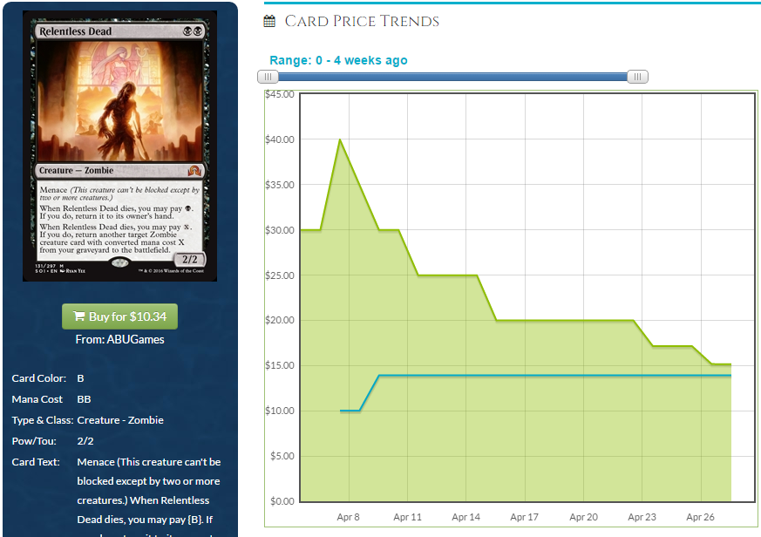Screen dimensions: 761x537
Task: Open the Relentless Dead card image
Action: 120,146
